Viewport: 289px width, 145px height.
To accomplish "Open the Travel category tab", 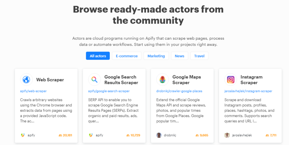I will (x=199, y=56).
